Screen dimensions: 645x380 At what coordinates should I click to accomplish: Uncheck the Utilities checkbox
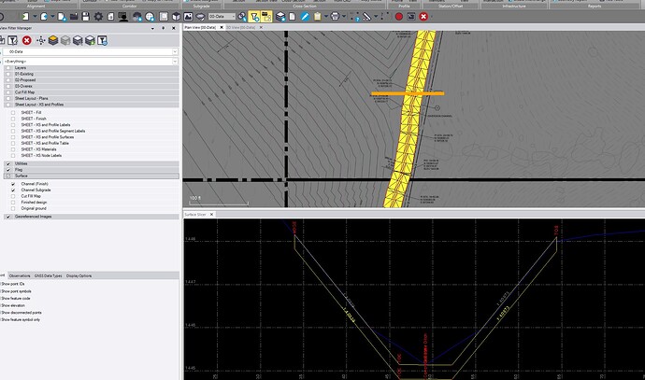(x=8, y=163)
